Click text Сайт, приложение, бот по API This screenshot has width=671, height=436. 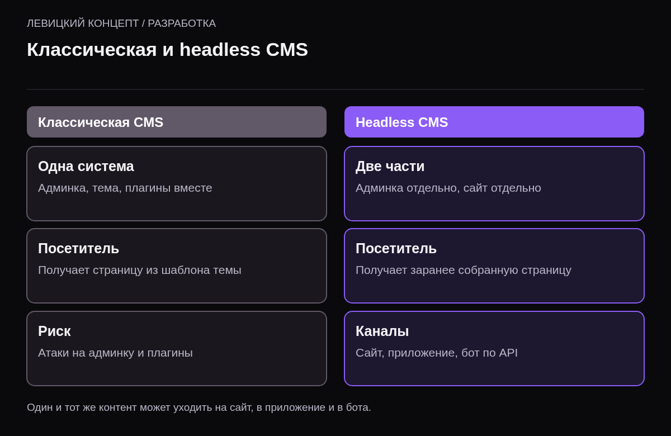coord(437,353)
